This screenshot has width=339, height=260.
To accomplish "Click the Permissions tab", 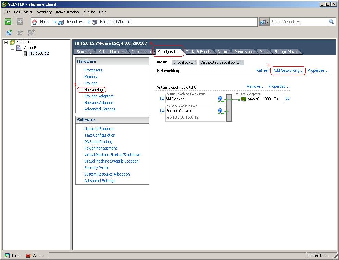I will coord(244,52).
